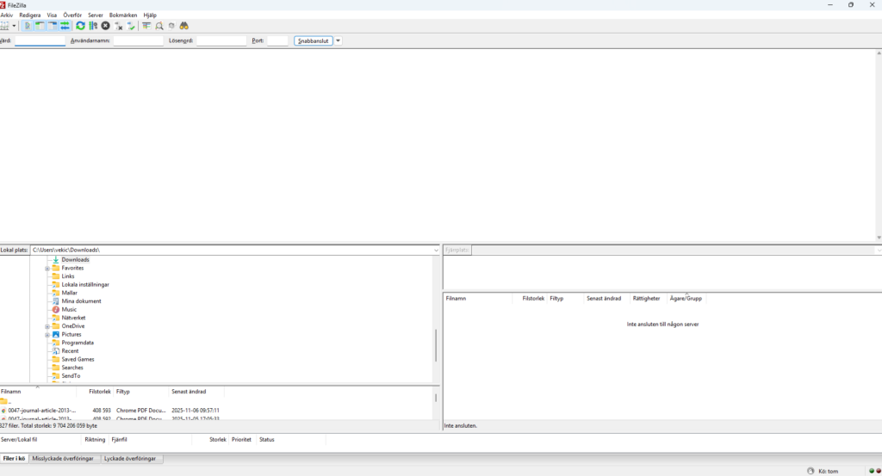The image size is (882, 476).
Task: Toggle the message log display
Action: point(27,26)
